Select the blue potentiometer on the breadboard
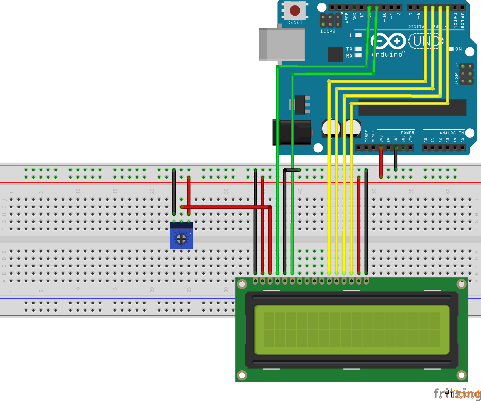Screen dimensions: 481x401 click(x=181, y=236)
